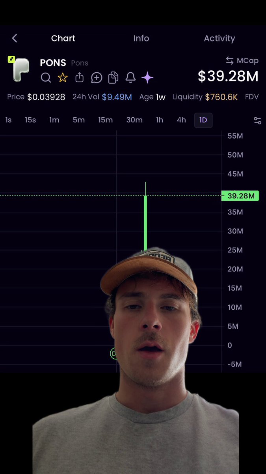The height and width of the screenshot is (474, 266).
Task: Open chart settings sliders icon
Action: (x=257, y=120)
